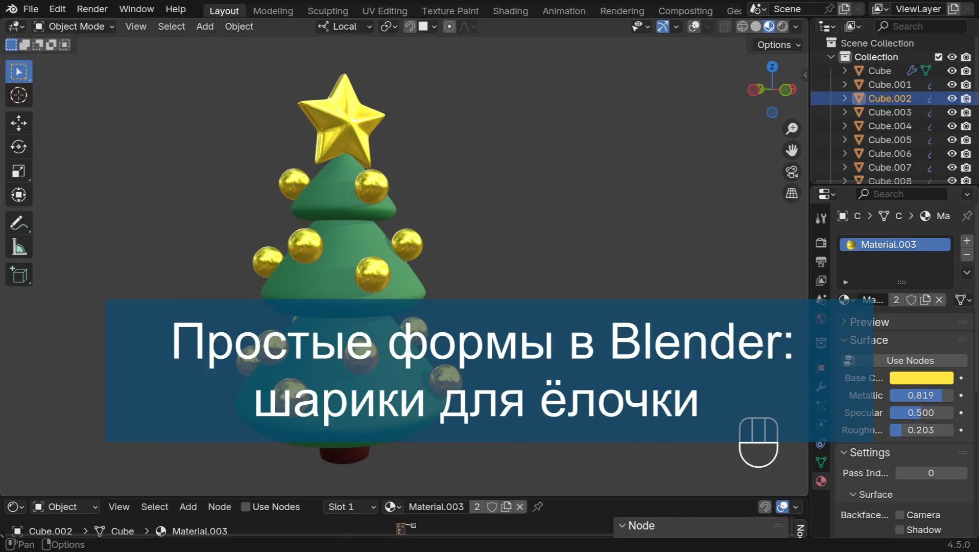This screenshot has width=979, height=552.
Task: Open the yellow Base Color swatch
Action: tap(921, 378)
